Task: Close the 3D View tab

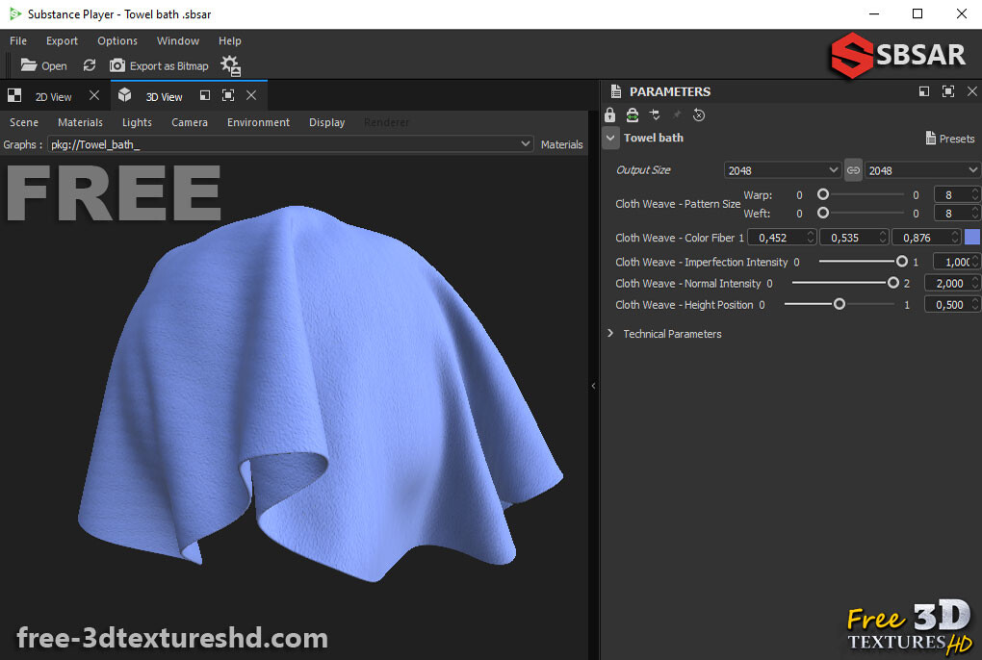Action: (x=251, y=95)
